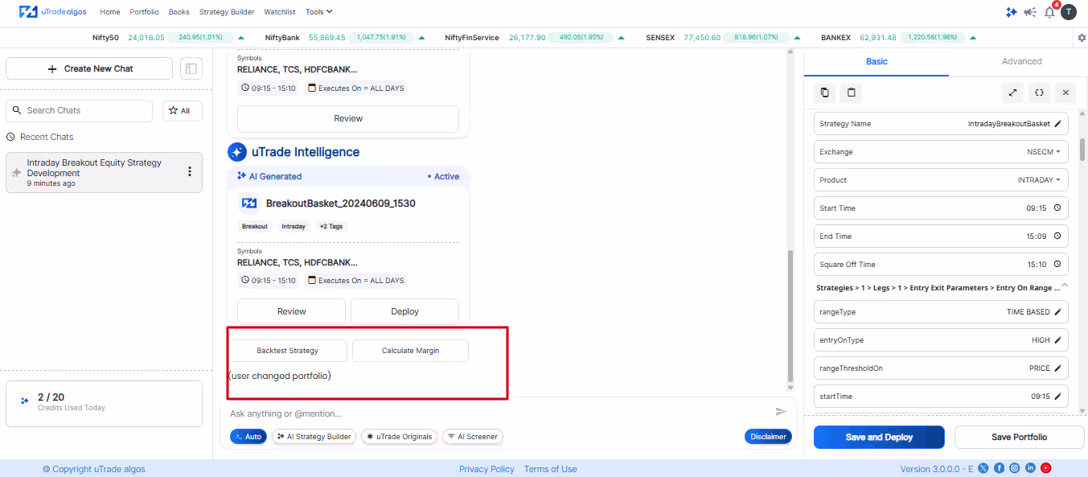Edit the entryOnType pencil icon
This screenshot has width=1088, height=477.
click(1057, 340)
